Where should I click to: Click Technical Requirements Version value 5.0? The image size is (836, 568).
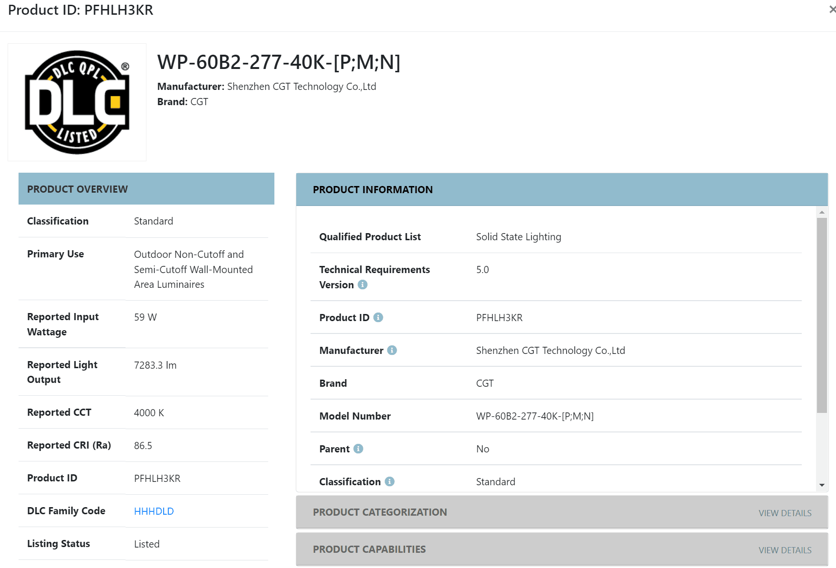(x=483, y=270)
